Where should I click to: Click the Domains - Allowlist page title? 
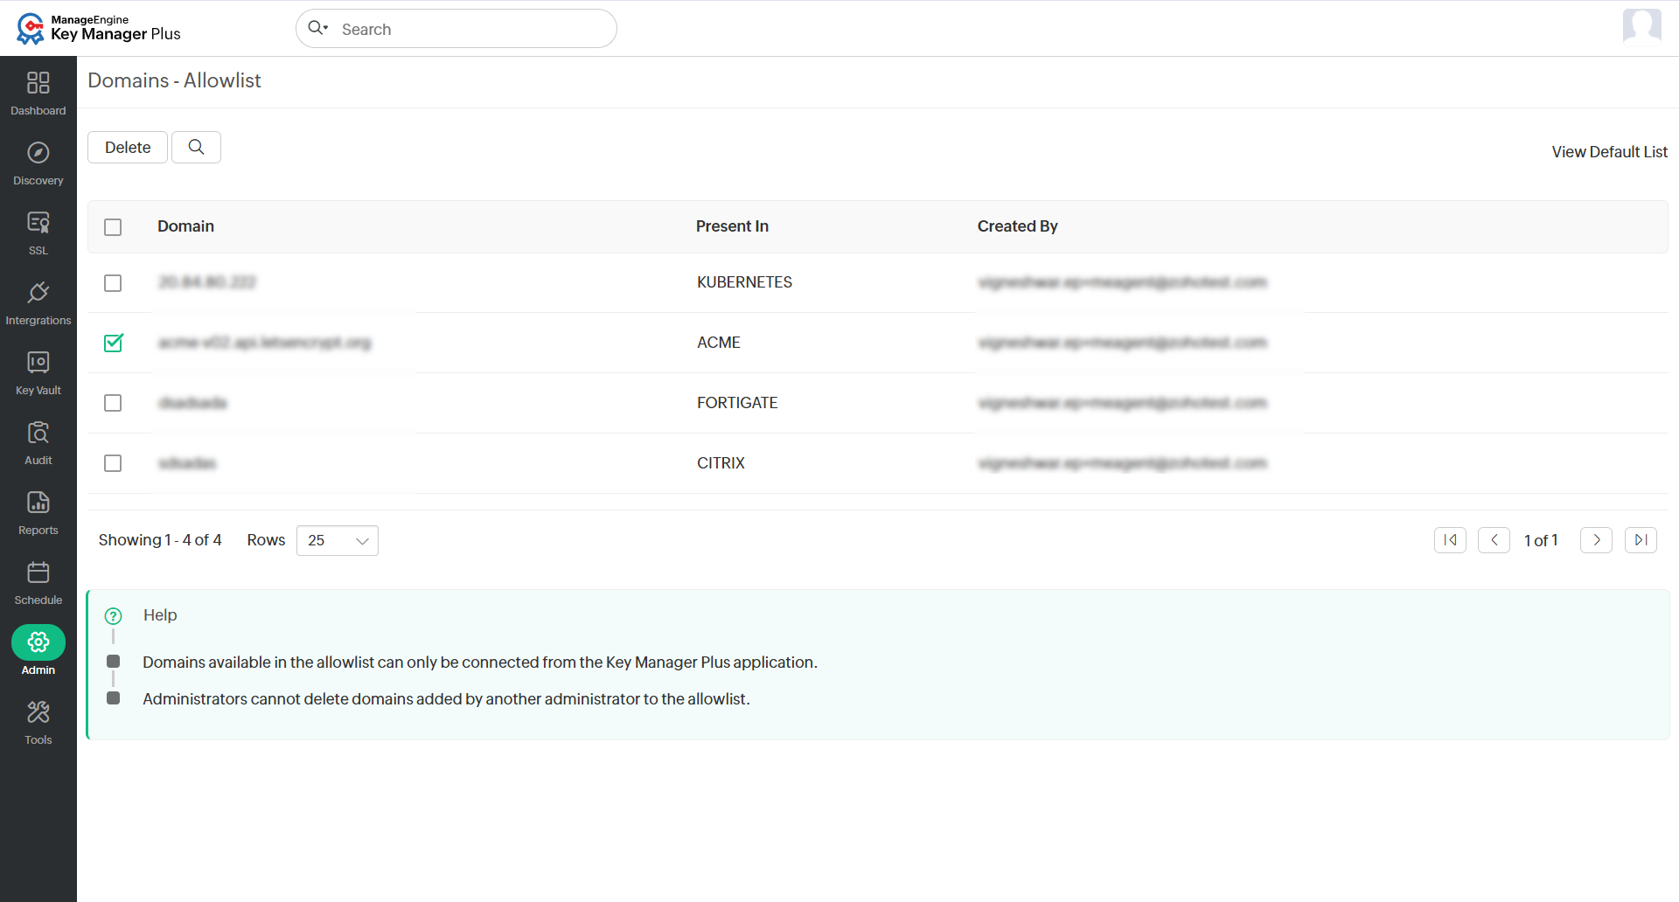(174, 80)
